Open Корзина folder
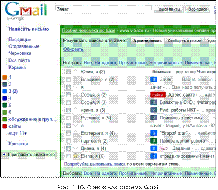Image resolution: width=218 pixels, height=190 pixels. point(17,67)
